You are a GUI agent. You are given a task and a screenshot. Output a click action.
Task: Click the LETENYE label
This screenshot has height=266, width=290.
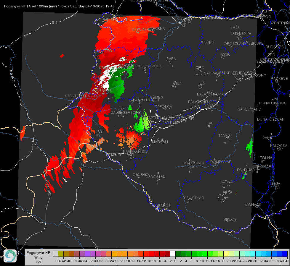(114, 155)
